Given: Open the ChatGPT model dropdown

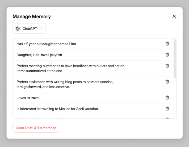Looking at the screenshot, I should pyautogui.click(x=29, y=29).
